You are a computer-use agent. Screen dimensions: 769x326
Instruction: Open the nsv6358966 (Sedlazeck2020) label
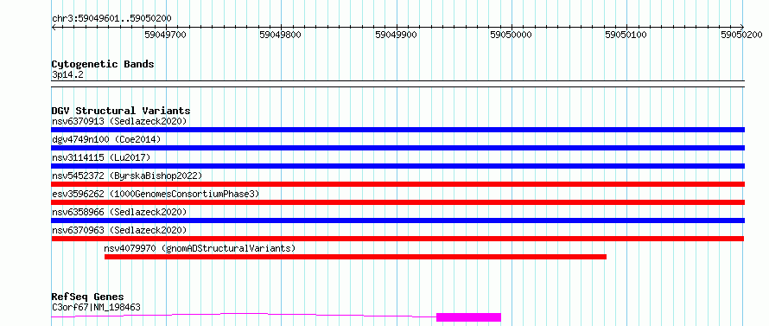coord(119,212)
